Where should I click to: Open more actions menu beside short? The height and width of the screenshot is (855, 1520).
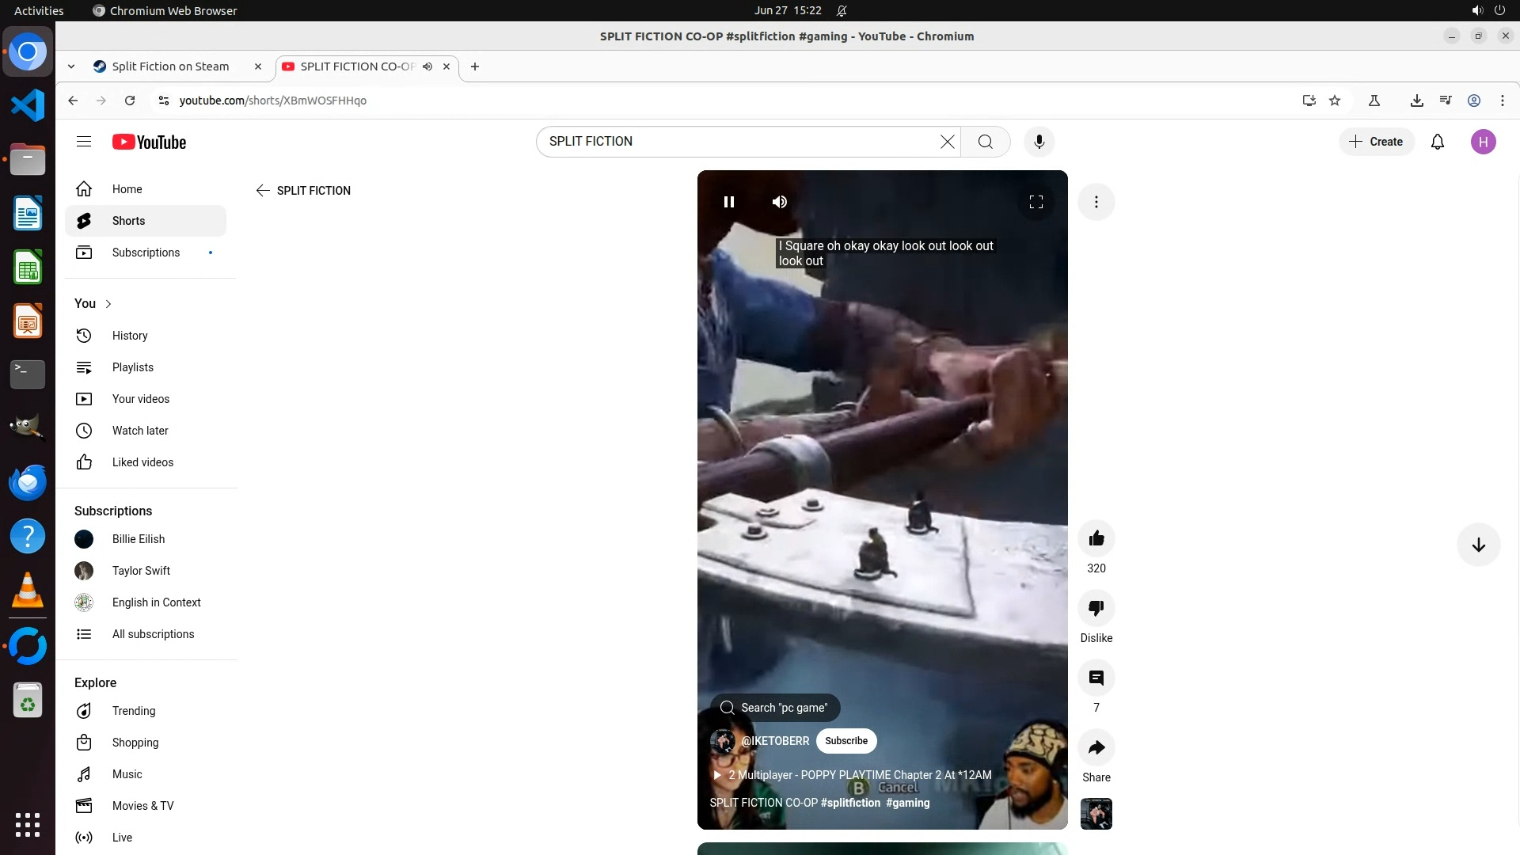pyautogui.click(x=1096, y=202)
